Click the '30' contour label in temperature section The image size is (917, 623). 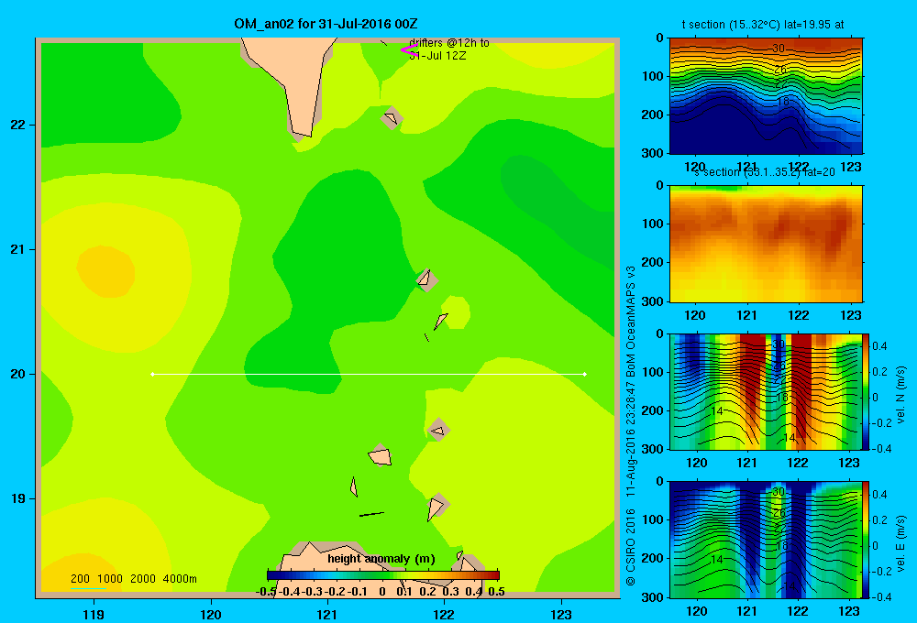tap(779, 49)
